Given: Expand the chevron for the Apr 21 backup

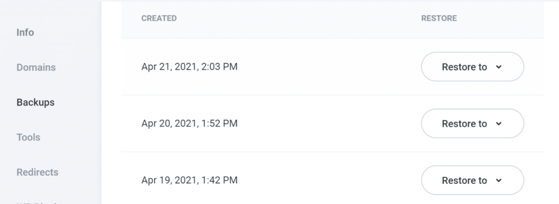Looking at the screenshot, I should pyautogui.click(x=499, y=67).
